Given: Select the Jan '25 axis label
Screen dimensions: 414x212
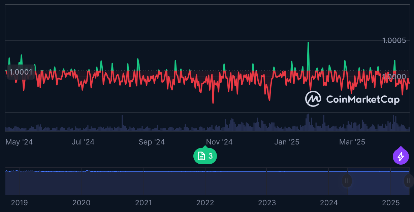Looking at the screenshot, I should tap(287, 142).
